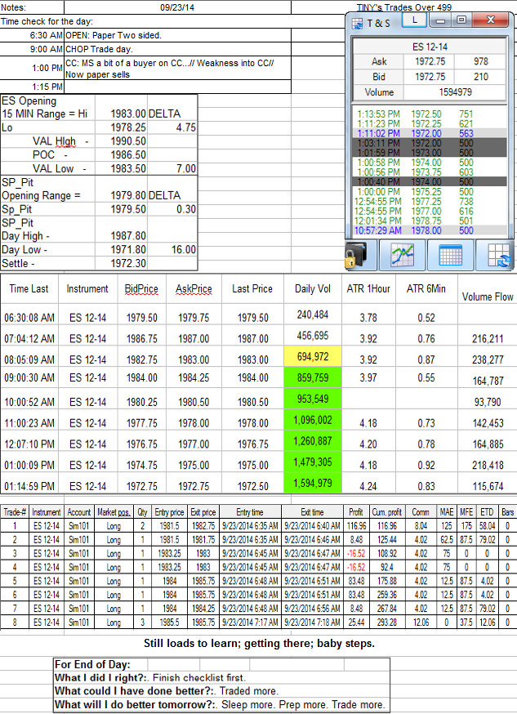The width and height of the screenshot is (517, 714).
Task: Click trade 1 entry time 9/23/2014 6:35 AM
Action: tap(250, 526)
